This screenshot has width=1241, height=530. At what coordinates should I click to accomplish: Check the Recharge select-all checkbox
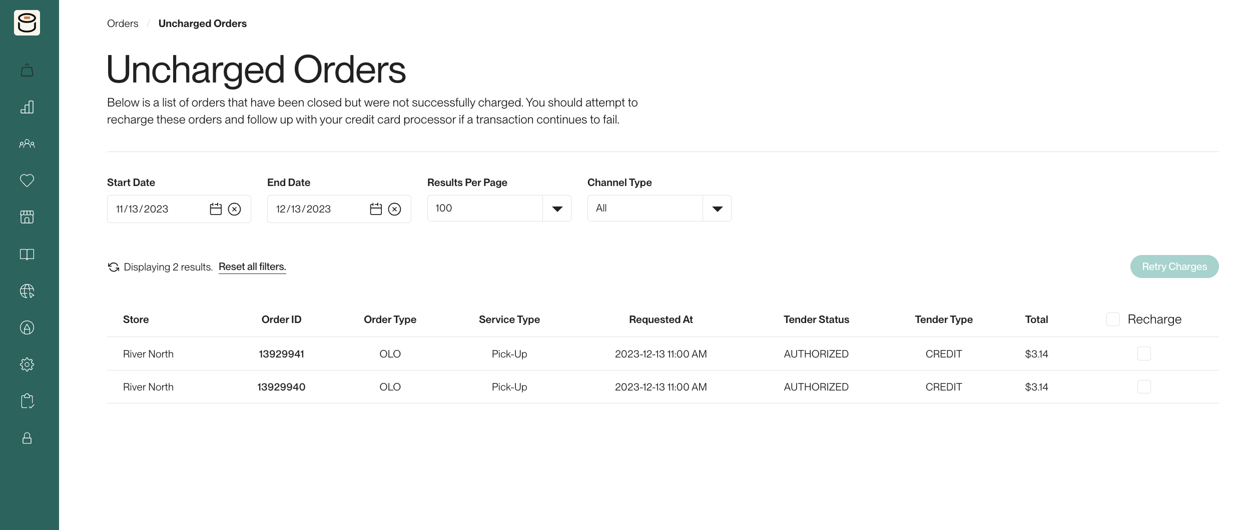pos(1113,319)
